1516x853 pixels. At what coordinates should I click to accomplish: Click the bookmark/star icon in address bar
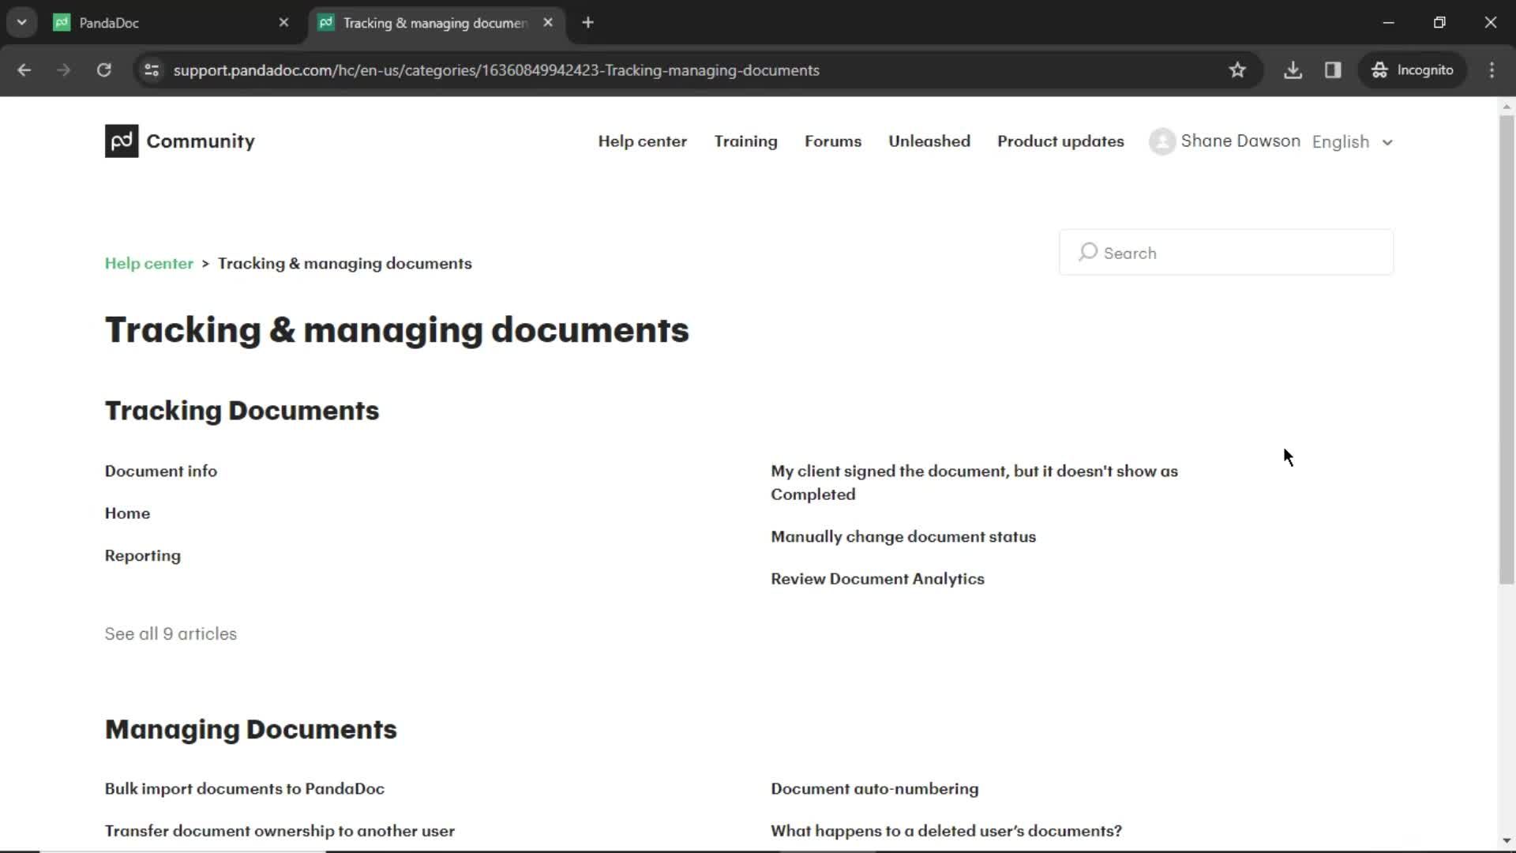[1238, 70]
